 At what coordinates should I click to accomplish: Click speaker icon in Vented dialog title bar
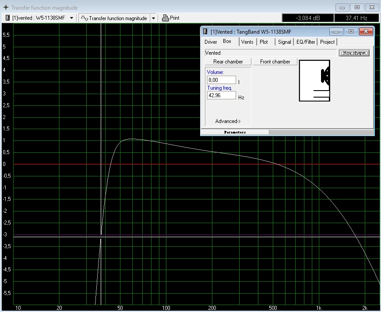click(x=205, y=32)
